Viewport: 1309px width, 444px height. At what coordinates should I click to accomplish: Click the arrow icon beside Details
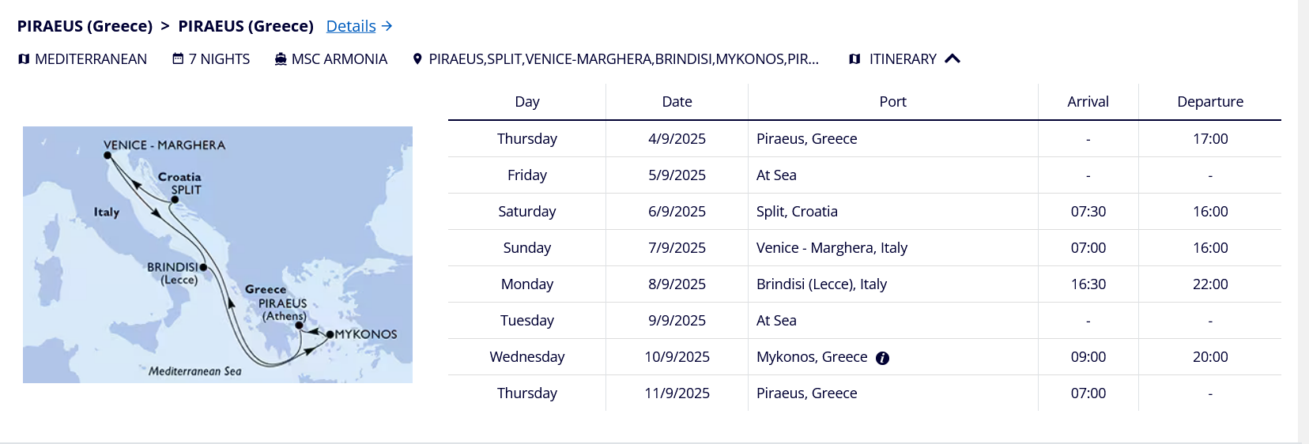(387, 26)
